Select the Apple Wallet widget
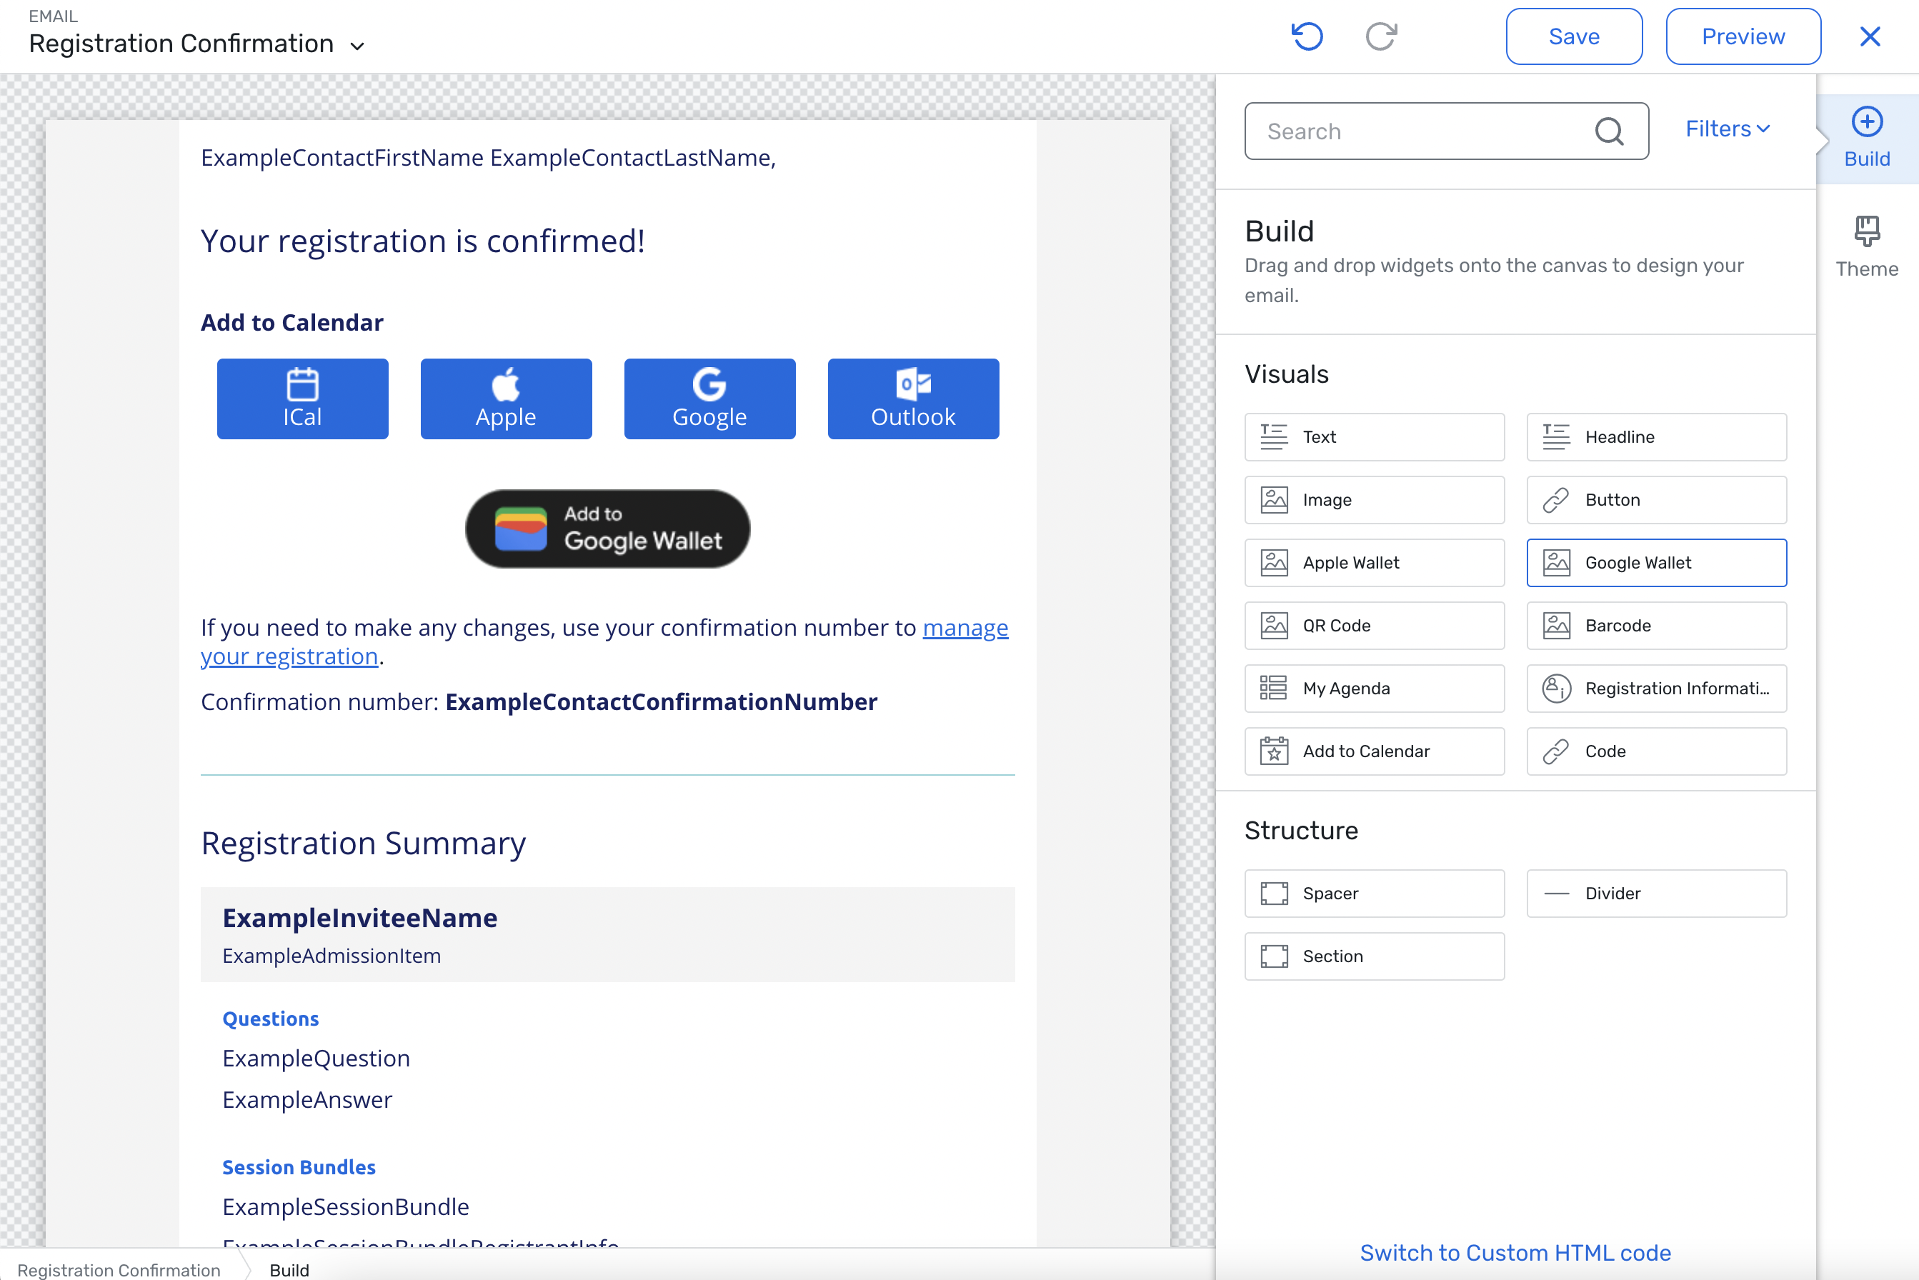This screenshot has width=1919, height=1280. pos(1375,562)
